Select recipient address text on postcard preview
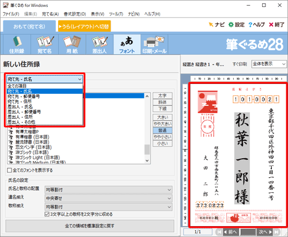The height and width of the screenshot is (237, 288). click(x=271, y=155)
